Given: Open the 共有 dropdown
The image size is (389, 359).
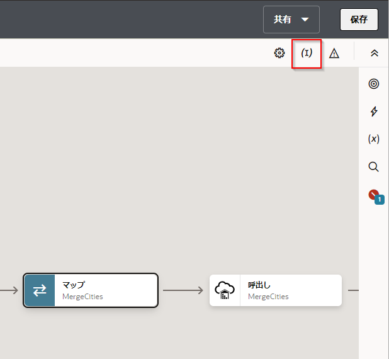Looking at the screenshot, I should [x=291, y=20].
